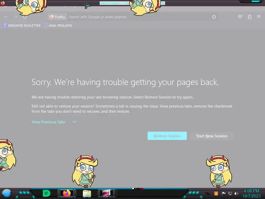Click the orange Java tray icon

[216, 193]
